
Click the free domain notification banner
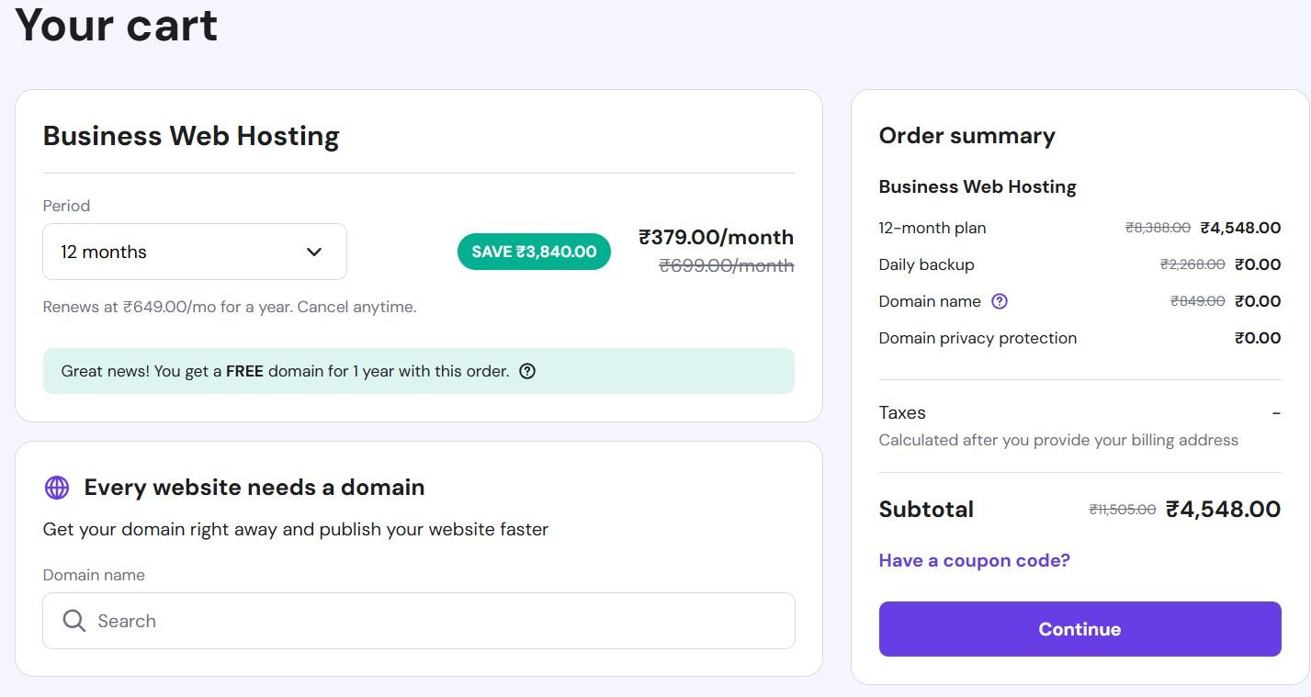pos(418,371)
